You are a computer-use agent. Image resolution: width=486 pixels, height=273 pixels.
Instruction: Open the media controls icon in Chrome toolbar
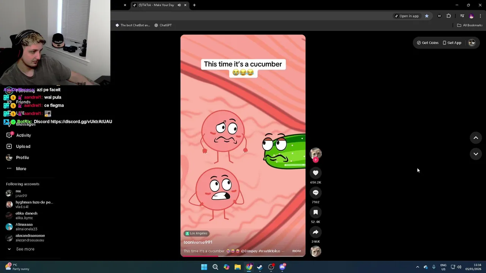(x=462, y=16)
